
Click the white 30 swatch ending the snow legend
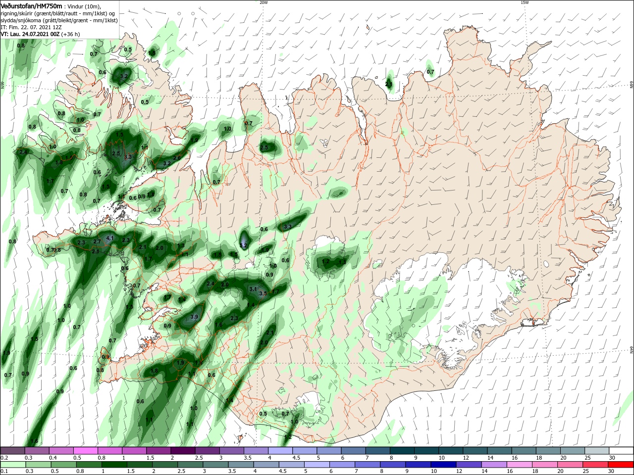pyautogui.click(x=621, y=451)
